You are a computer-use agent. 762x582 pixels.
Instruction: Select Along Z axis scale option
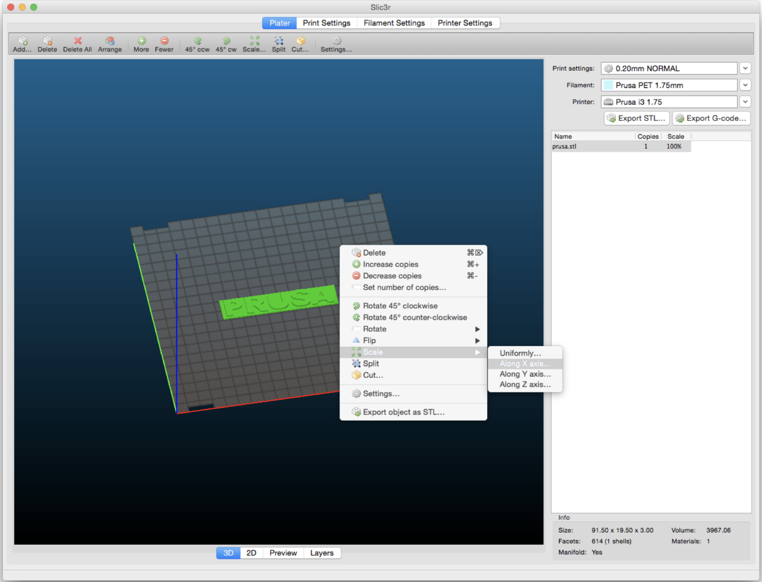[525, 384]
